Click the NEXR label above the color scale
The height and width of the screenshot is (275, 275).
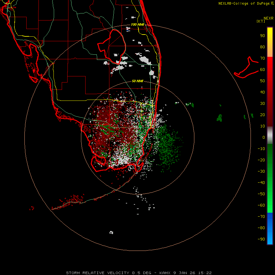tap(269, 18)
